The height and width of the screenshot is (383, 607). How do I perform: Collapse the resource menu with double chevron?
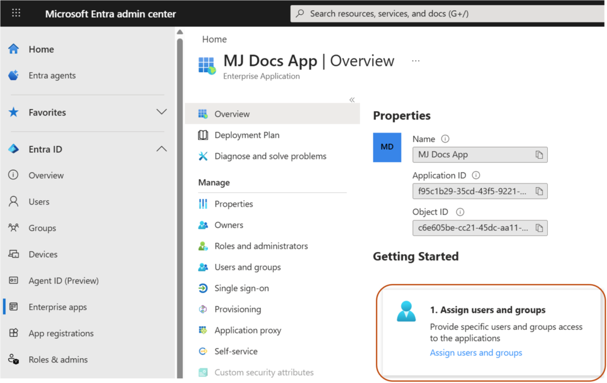pyautogui.click(x=352, y=100)
